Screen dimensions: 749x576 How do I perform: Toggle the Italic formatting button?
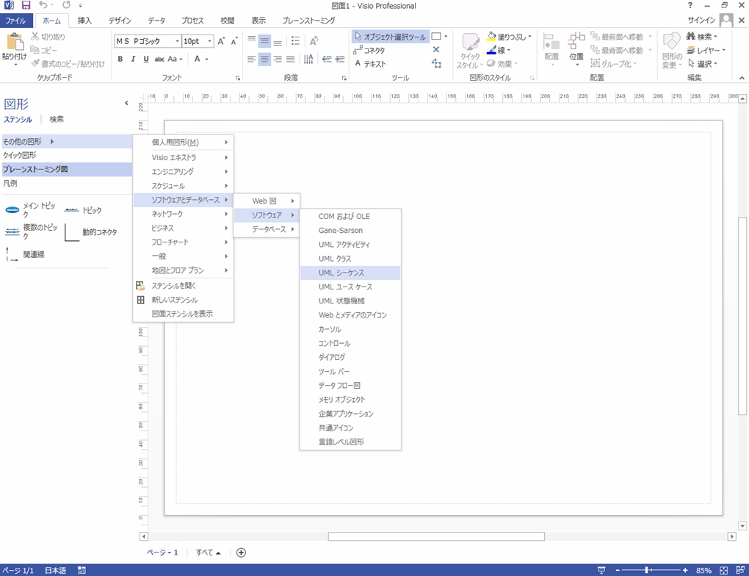[133, 60]
